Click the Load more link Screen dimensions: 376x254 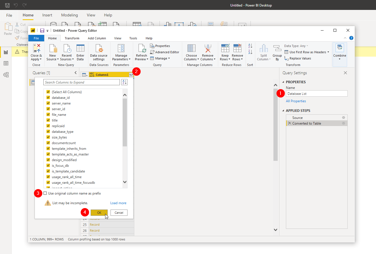coord(118,203)
